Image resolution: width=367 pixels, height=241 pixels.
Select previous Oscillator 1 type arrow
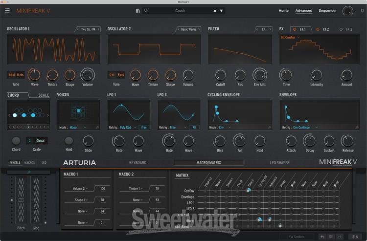click(x=78, y=29)
